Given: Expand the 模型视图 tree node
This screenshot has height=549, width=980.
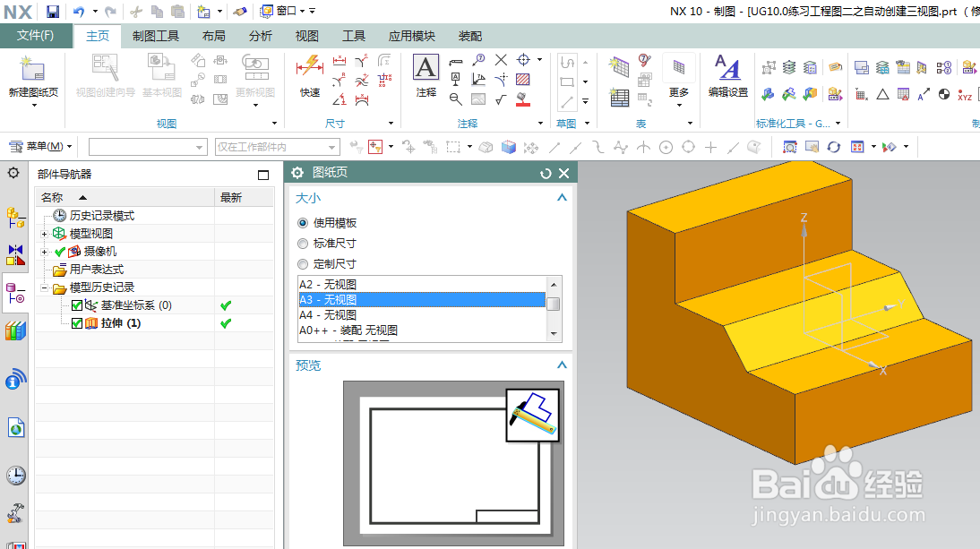Looking at the screenshot, I should tap(45, 235).
